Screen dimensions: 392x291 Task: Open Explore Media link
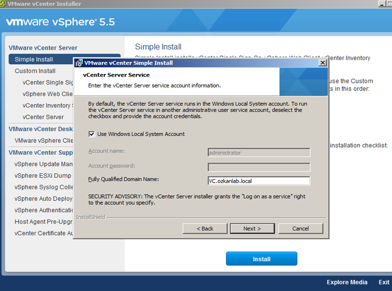pyautogui.click(x=347, y=282)
